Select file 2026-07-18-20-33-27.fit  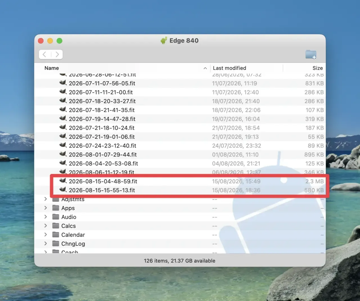[x=102, y=101]
